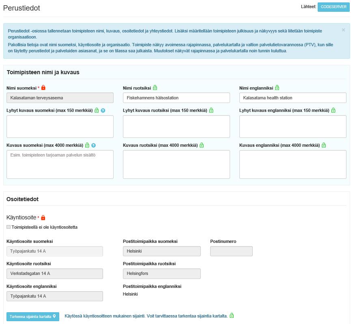The height and width of the screenshot is (324, 355).
Task: Toggle lock beside Lyhyt kuvaus ruotsiksi
Action: click(x=211, y=110)
